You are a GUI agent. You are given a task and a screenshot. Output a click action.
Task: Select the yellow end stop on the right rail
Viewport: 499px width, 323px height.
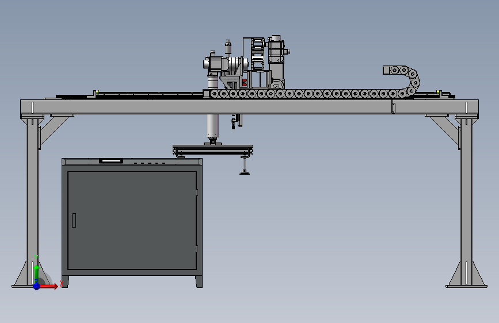click(438, 93)
